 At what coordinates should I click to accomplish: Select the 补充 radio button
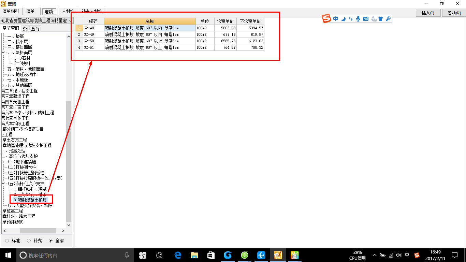click(29, 241)
